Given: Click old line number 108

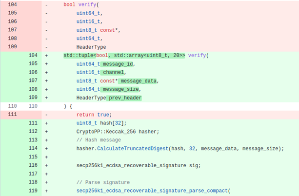Looking at the screenshot, I should [12, 39].
